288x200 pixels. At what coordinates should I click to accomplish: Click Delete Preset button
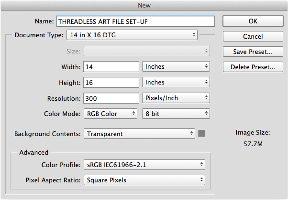point(253,67)
